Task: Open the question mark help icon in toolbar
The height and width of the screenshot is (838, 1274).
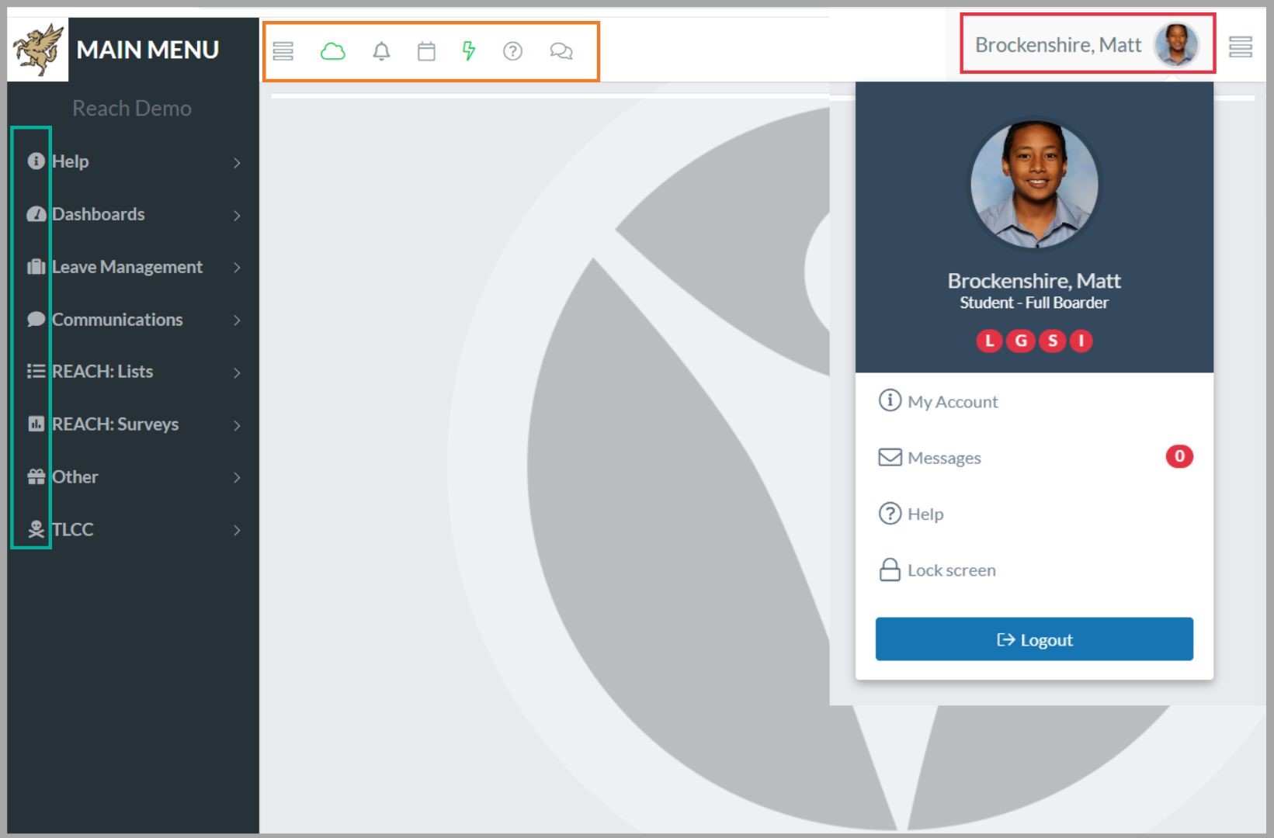Action: click(512, 51)
